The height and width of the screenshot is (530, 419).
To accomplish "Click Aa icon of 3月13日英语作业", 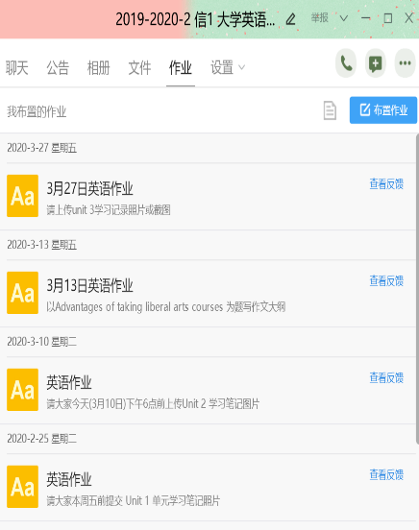I will (22, 293).
